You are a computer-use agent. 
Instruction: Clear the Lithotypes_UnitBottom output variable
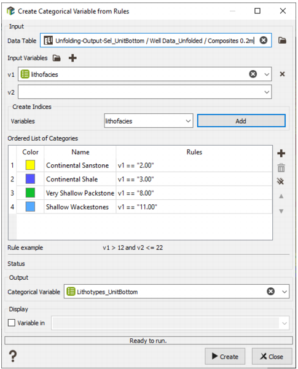coord(271,292)
